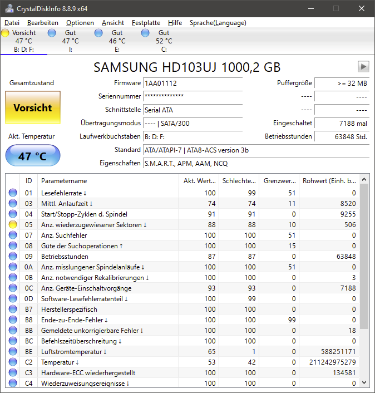Click the status orb for Luftstromtemperatur row
The height and width of the screenshot is (393, 375).
tap(13, 351)
